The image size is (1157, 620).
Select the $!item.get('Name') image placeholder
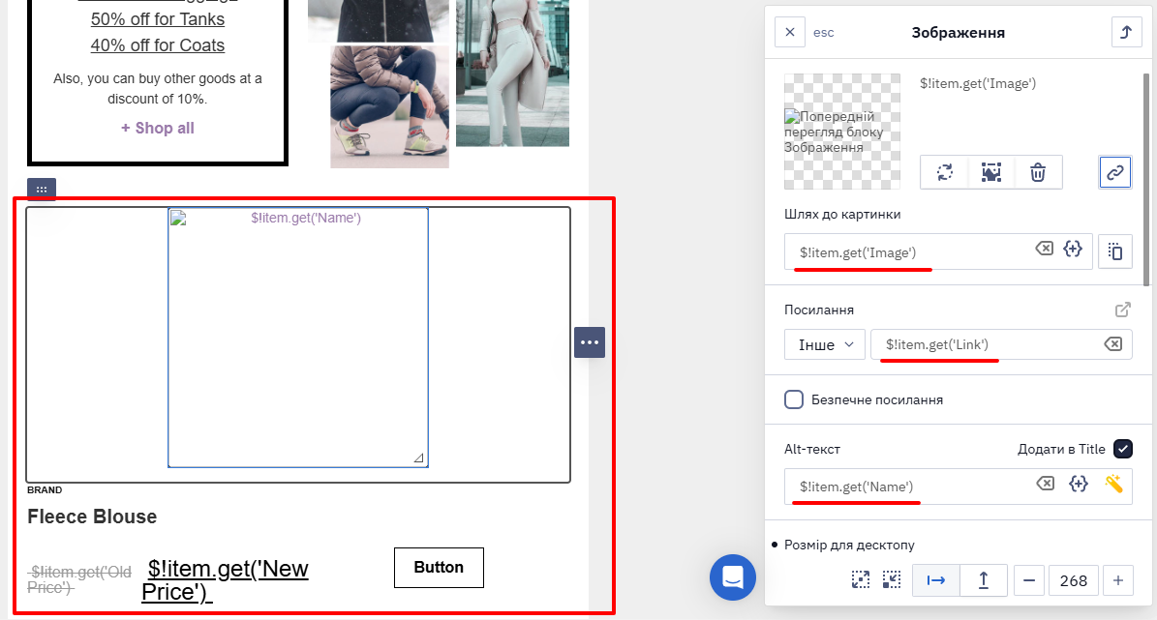(x=298, y=338)
